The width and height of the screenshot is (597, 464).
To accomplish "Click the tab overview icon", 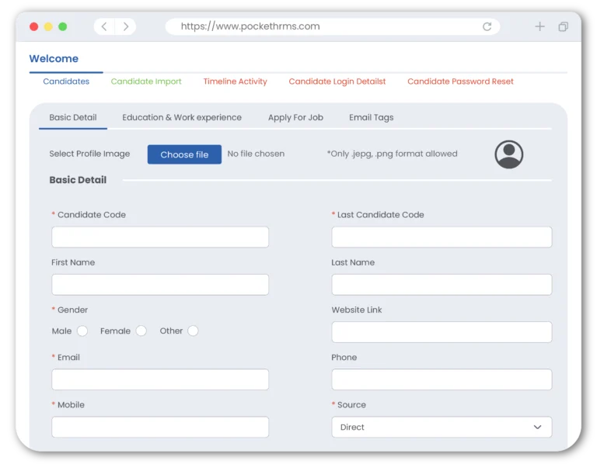I will tap(563, 26).
